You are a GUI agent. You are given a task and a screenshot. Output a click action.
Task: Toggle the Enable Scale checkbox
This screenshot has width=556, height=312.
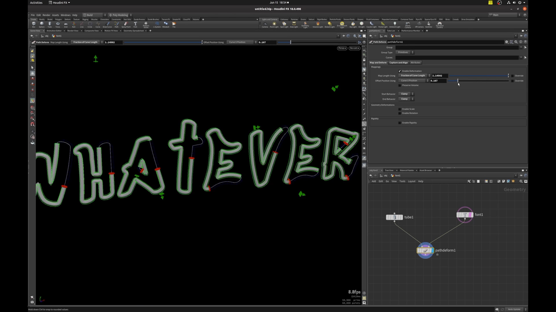[x=400, y=109]
